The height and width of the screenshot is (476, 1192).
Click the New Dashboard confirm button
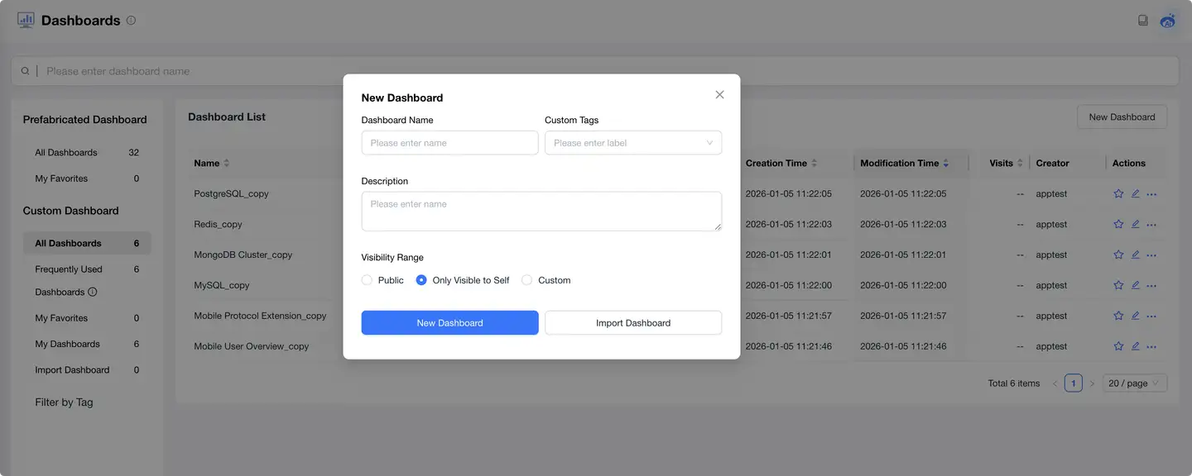point(449,322)
